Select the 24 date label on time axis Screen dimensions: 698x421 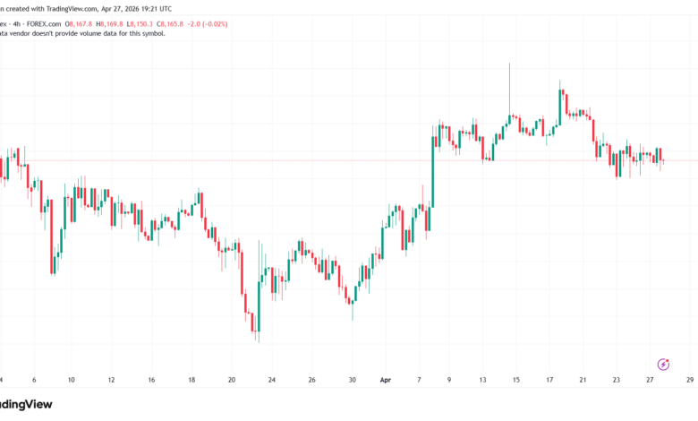271,380
